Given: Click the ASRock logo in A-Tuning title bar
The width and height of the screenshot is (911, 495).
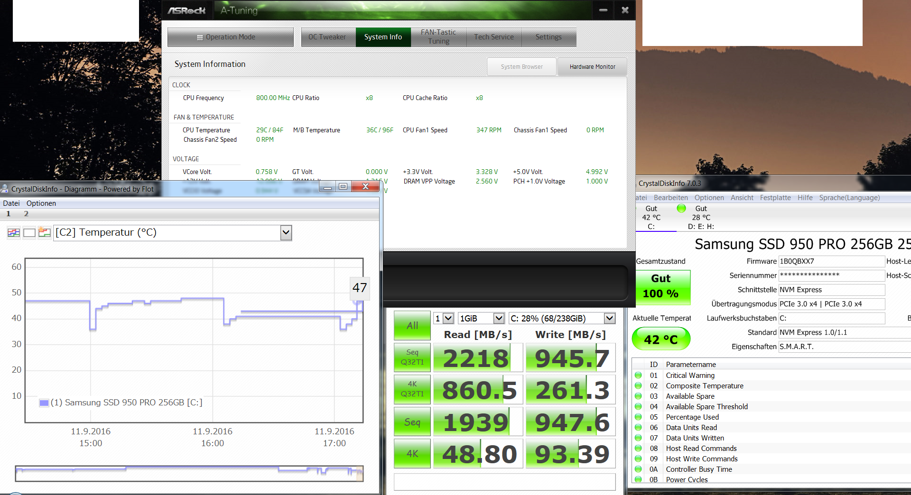Looking at the screenshot, I should 186,10.
